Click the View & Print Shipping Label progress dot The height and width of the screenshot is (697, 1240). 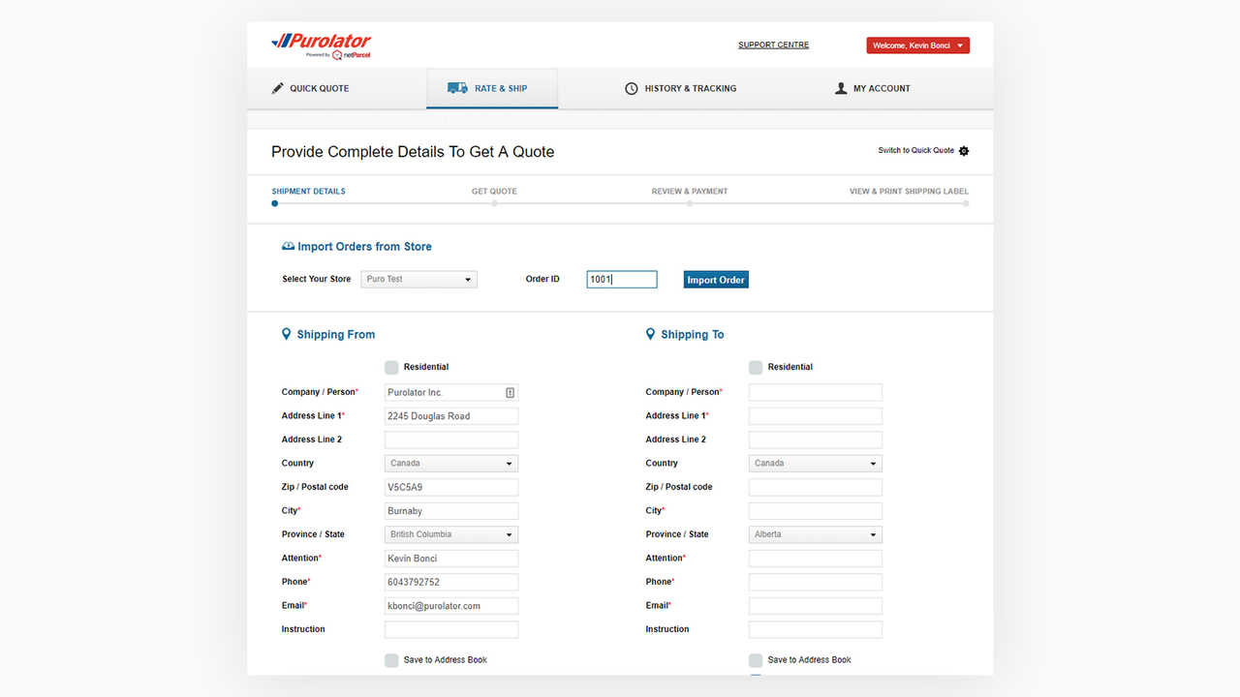tap(966, 203)
